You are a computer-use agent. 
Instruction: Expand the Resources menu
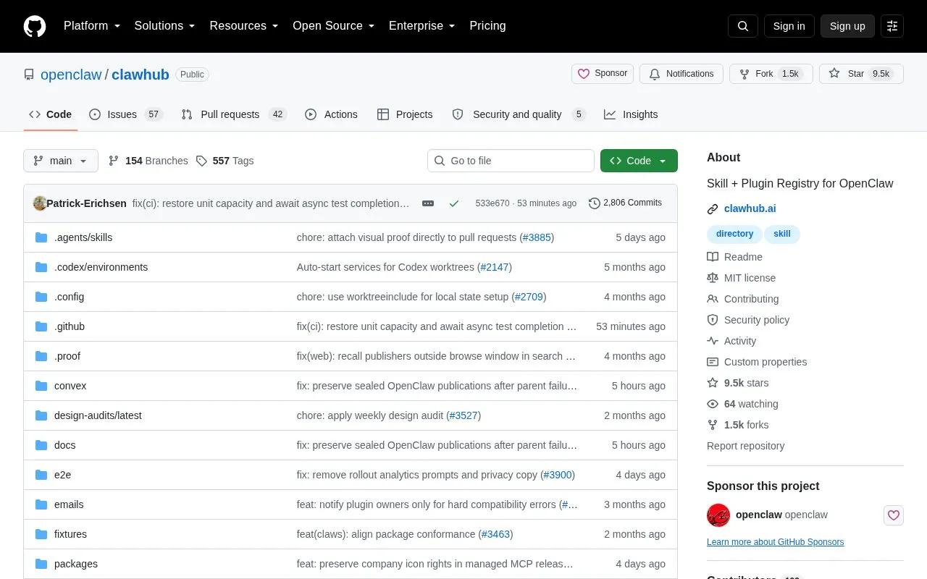tap(244, 26)
